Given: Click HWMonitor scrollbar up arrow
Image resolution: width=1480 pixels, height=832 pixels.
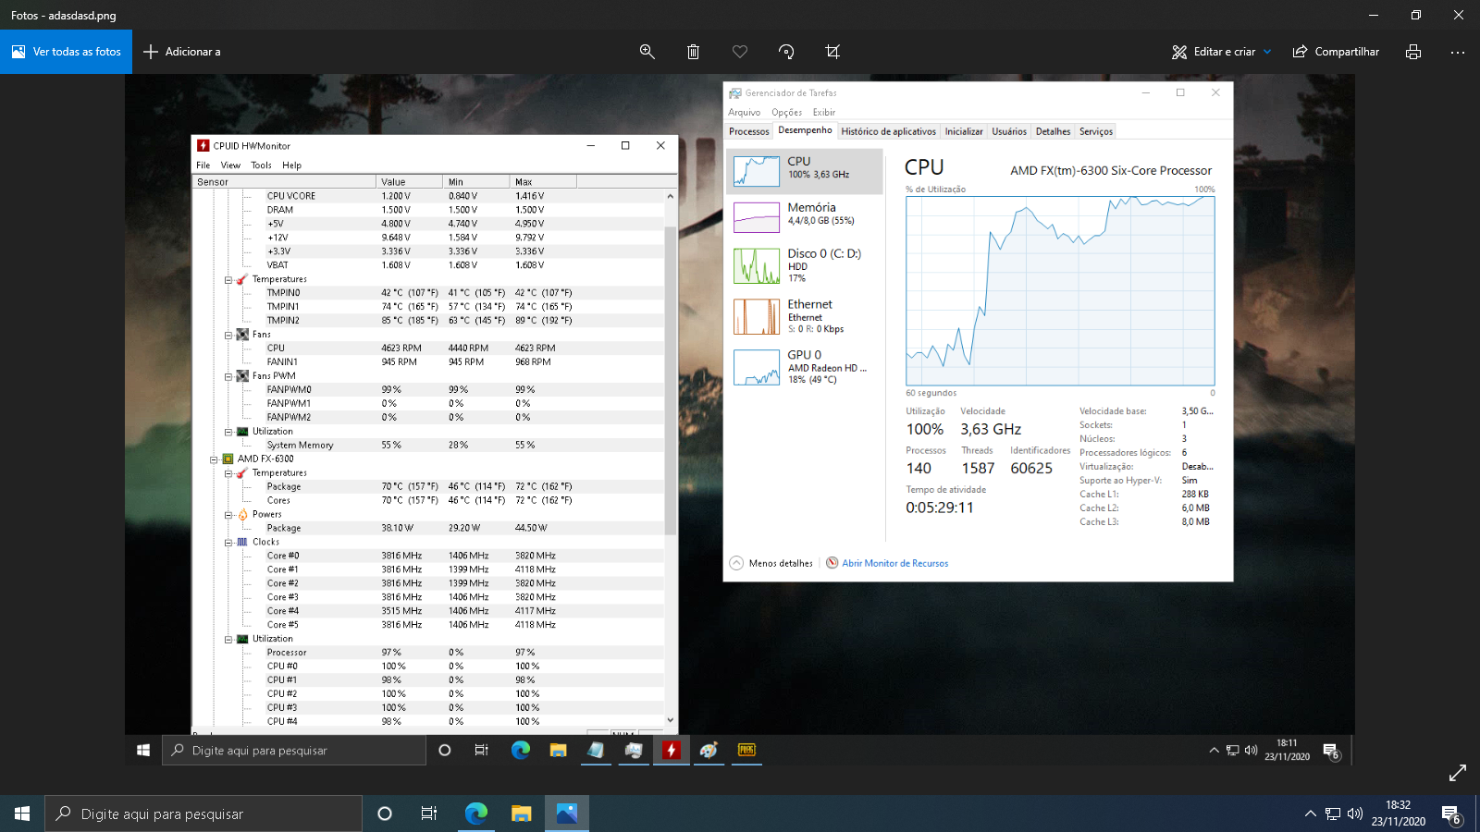Looking at the screenshot, I should coord(670,196).
